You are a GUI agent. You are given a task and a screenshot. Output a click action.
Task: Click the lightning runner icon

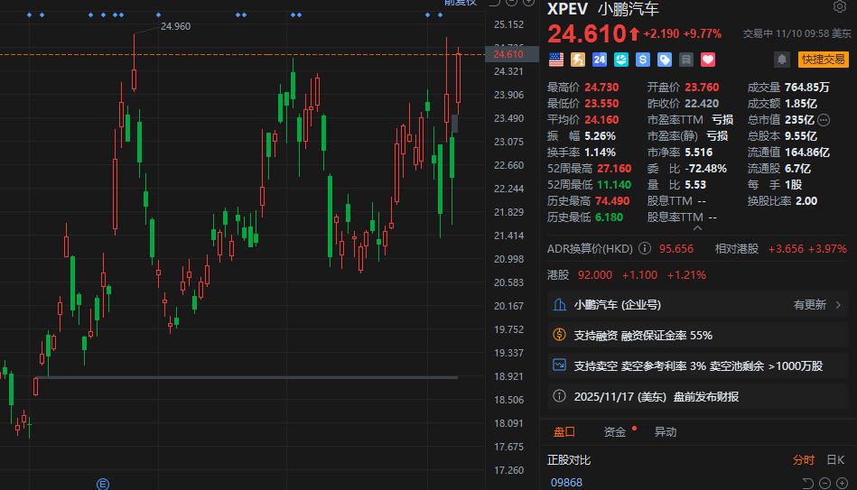coord(577,60)
